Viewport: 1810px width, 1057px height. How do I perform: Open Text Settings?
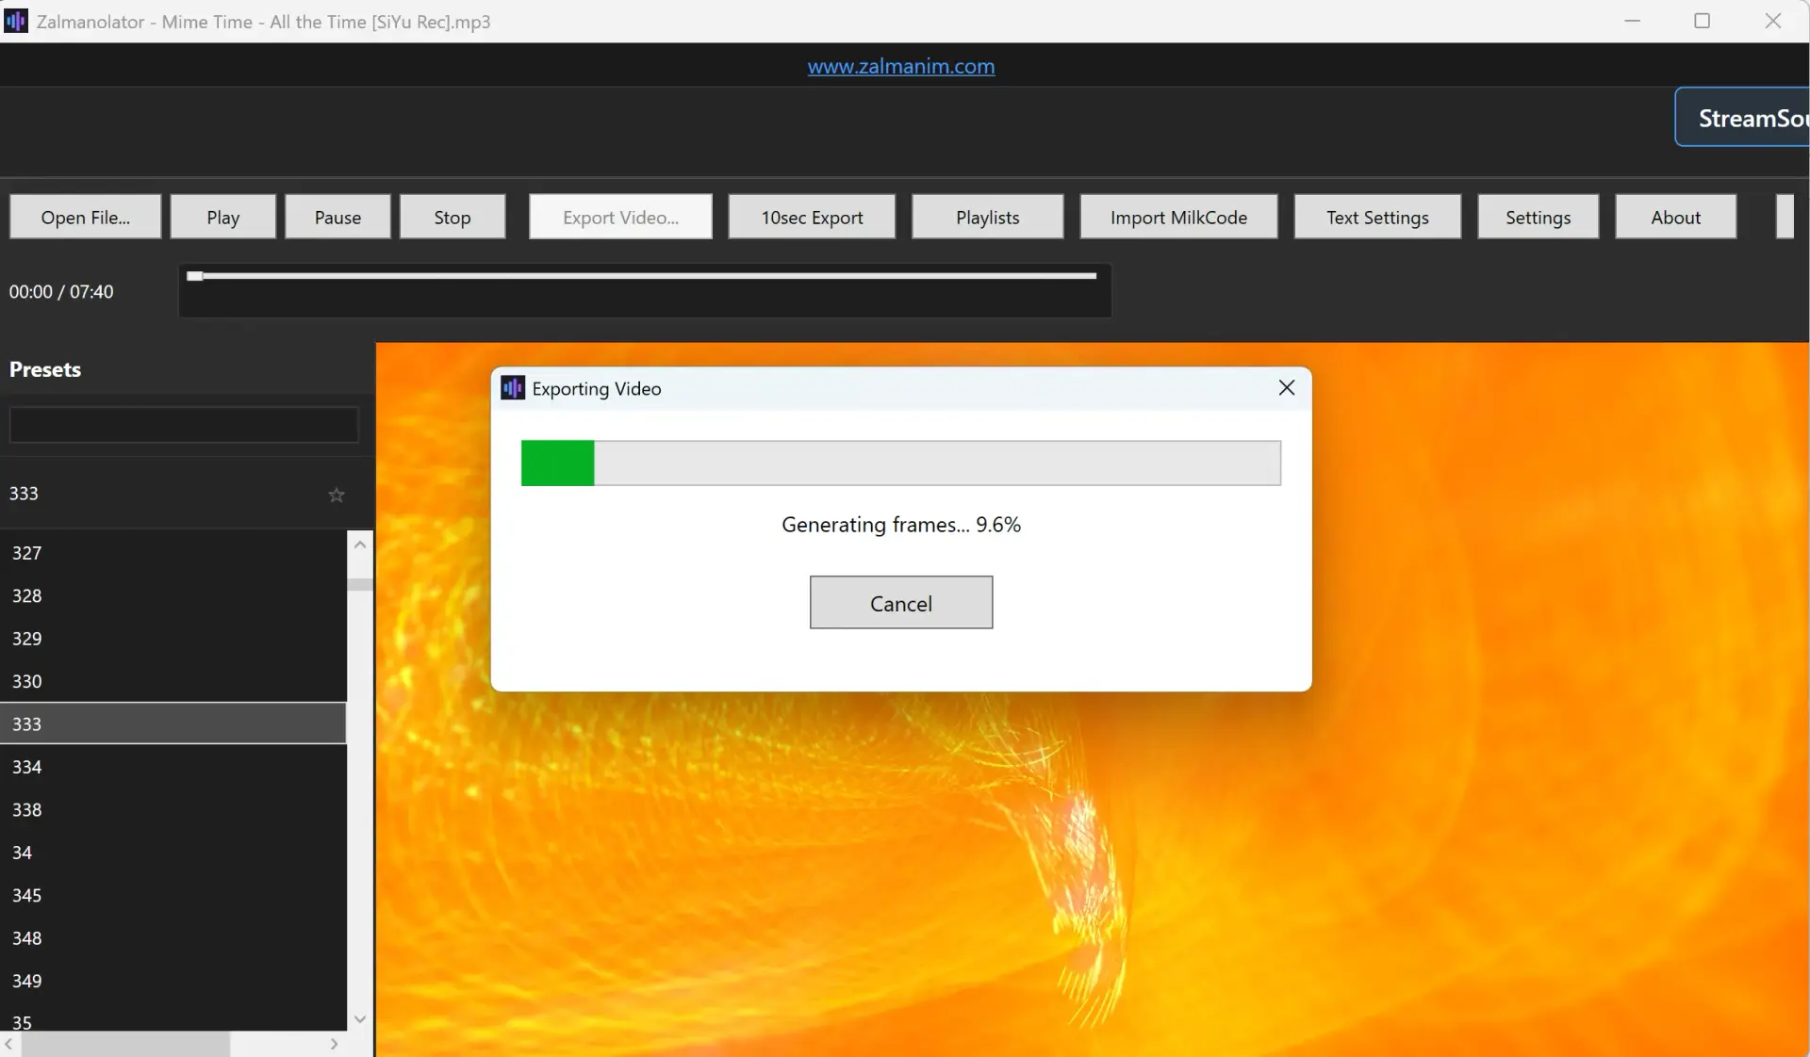[x=1377, y=217]
